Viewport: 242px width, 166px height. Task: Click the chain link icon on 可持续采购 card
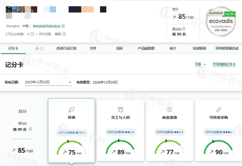click(x=218, y=109)
